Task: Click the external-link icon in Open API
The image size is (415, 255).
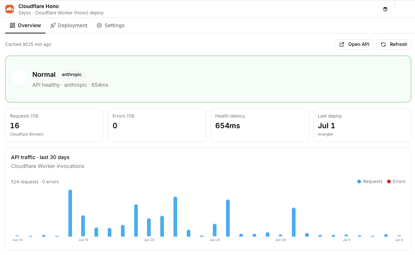Action: coord(342,44)
